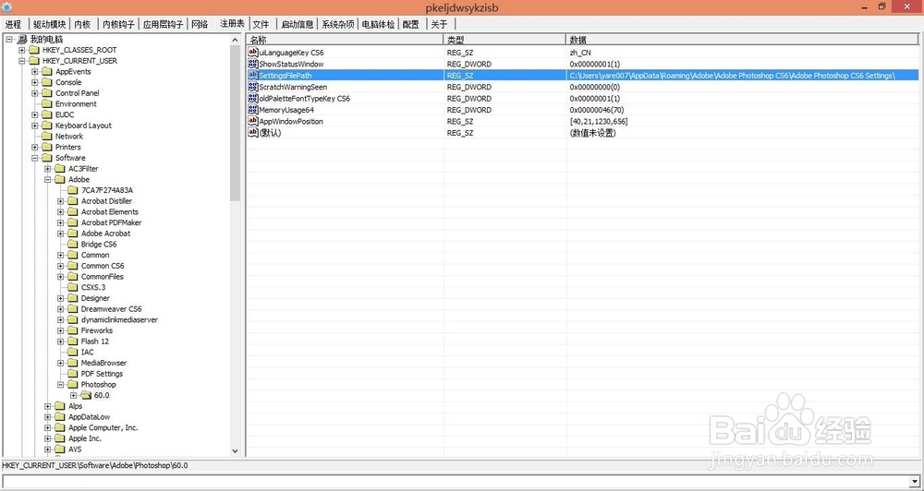Click the uiLanguageKey CS6 string value icon
Image resolution: width=924 pixels, height=491 pixels.
point(253,53)
